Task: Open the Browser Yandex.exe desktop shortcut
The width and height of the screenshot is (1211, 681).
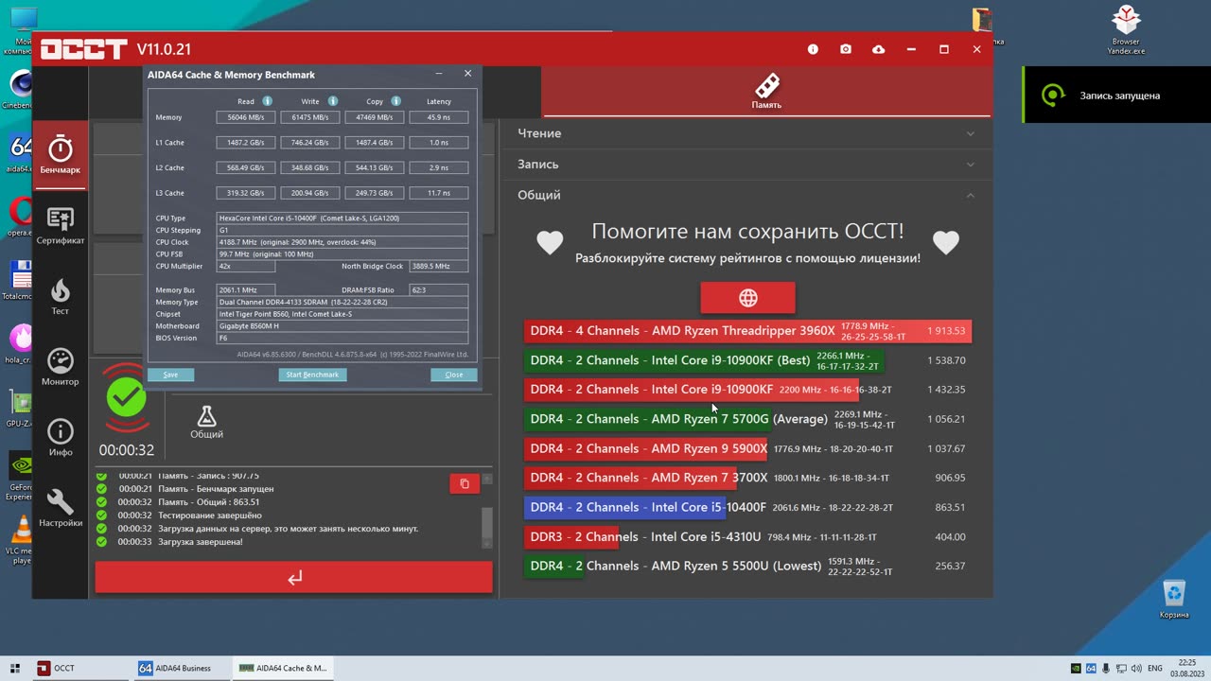Action: tap(1126, 30)
